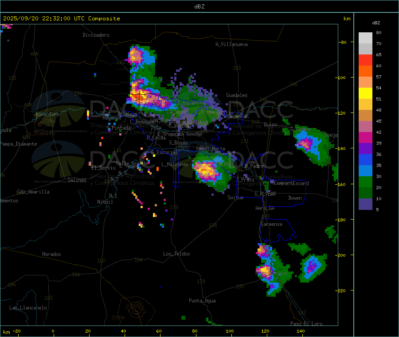This screenshot has height=337, width=399.
Task: Click the S_Rosas place label
Action: (178, 143)
